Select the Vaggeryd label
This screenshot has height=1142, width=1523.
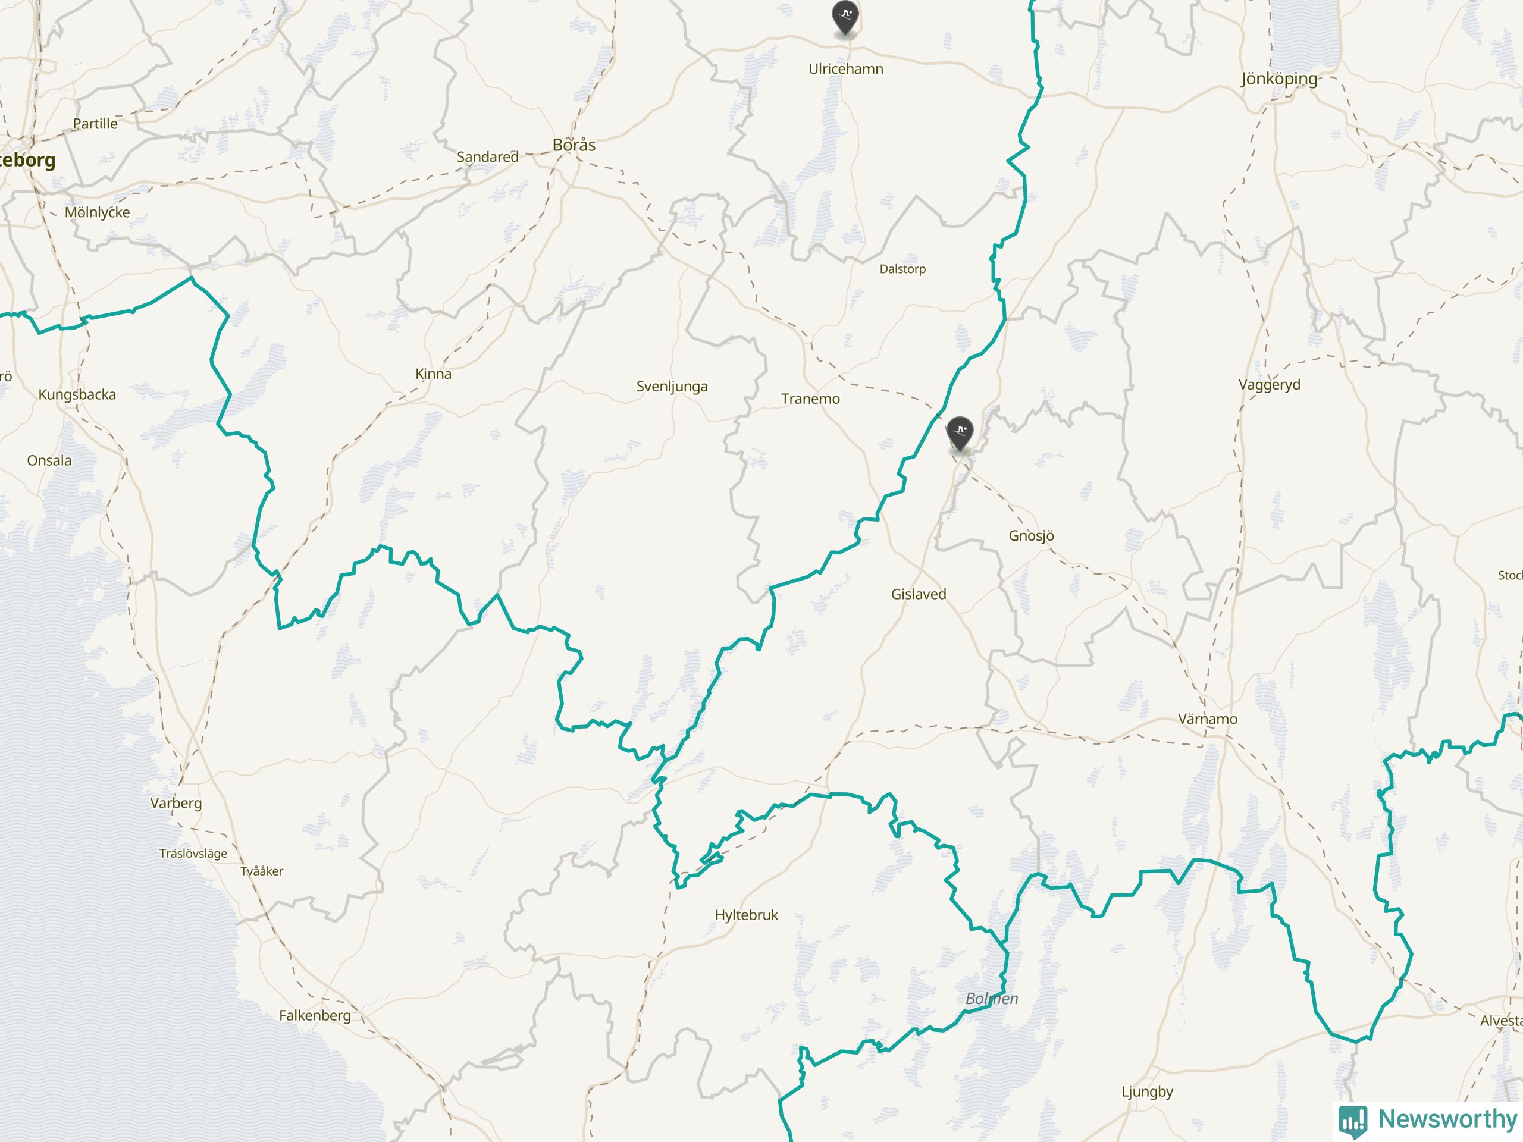click(x=1270, y=385)
